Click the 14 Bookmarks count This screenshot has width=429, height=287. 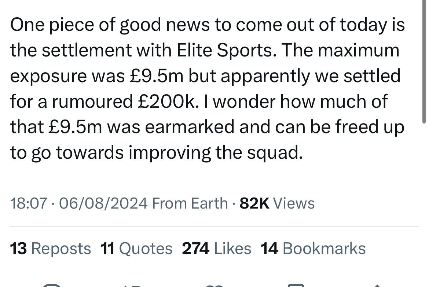tap(313, 249)
